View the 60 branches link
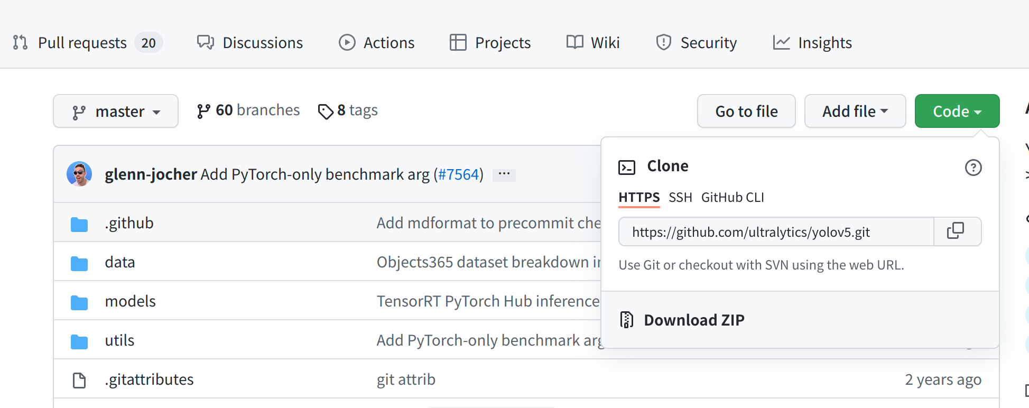Viewport: 1029px width, 408px height. (248, 110)
